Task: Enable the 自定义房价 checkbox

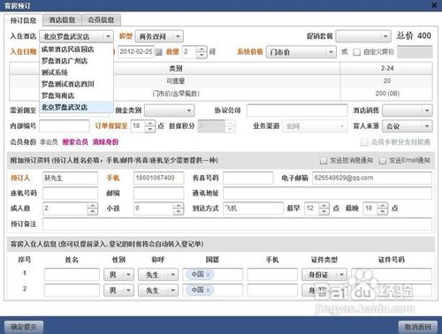Action: tap(356, 52)
